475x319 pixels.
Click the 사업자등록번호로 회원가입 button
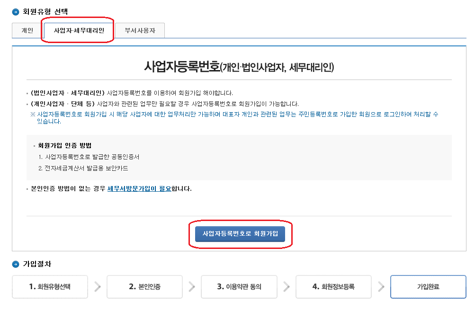(240, 234)
